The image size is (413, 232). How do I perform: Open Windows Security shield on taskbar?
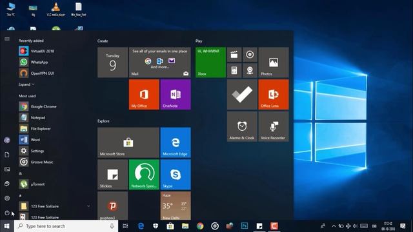tap(156, 226)
